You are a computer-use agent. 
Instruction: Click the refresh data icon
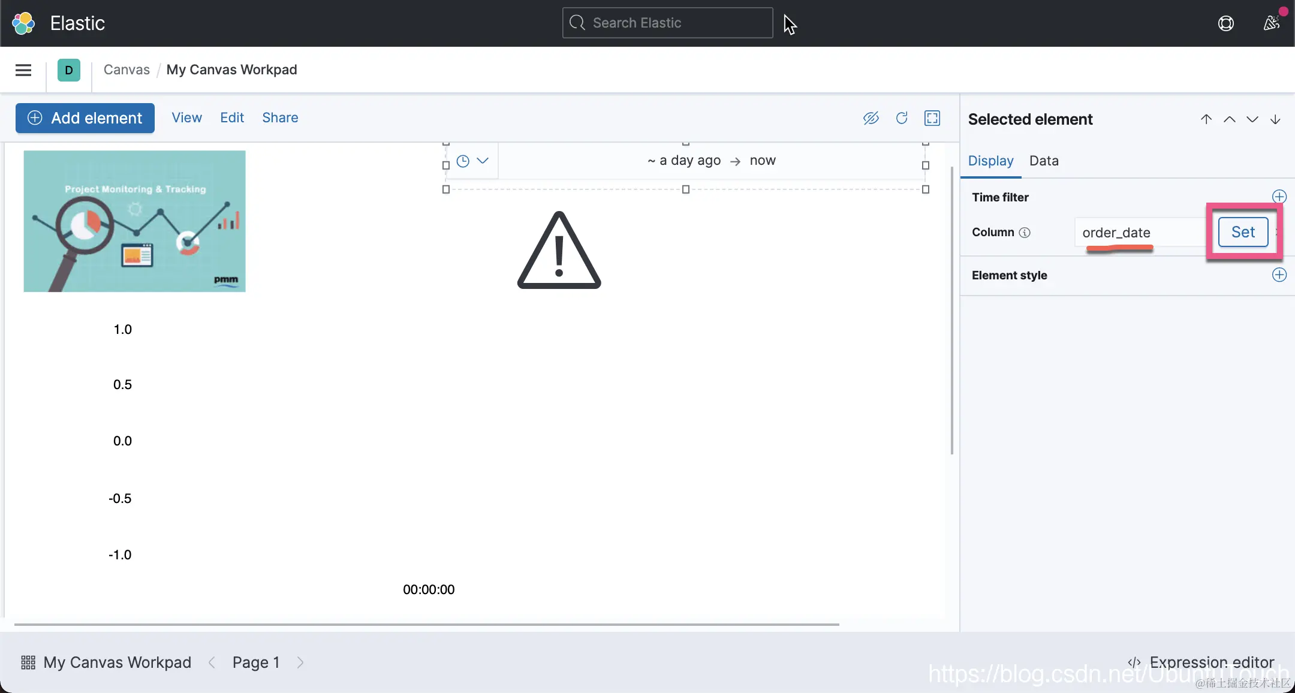pos(901,118)
